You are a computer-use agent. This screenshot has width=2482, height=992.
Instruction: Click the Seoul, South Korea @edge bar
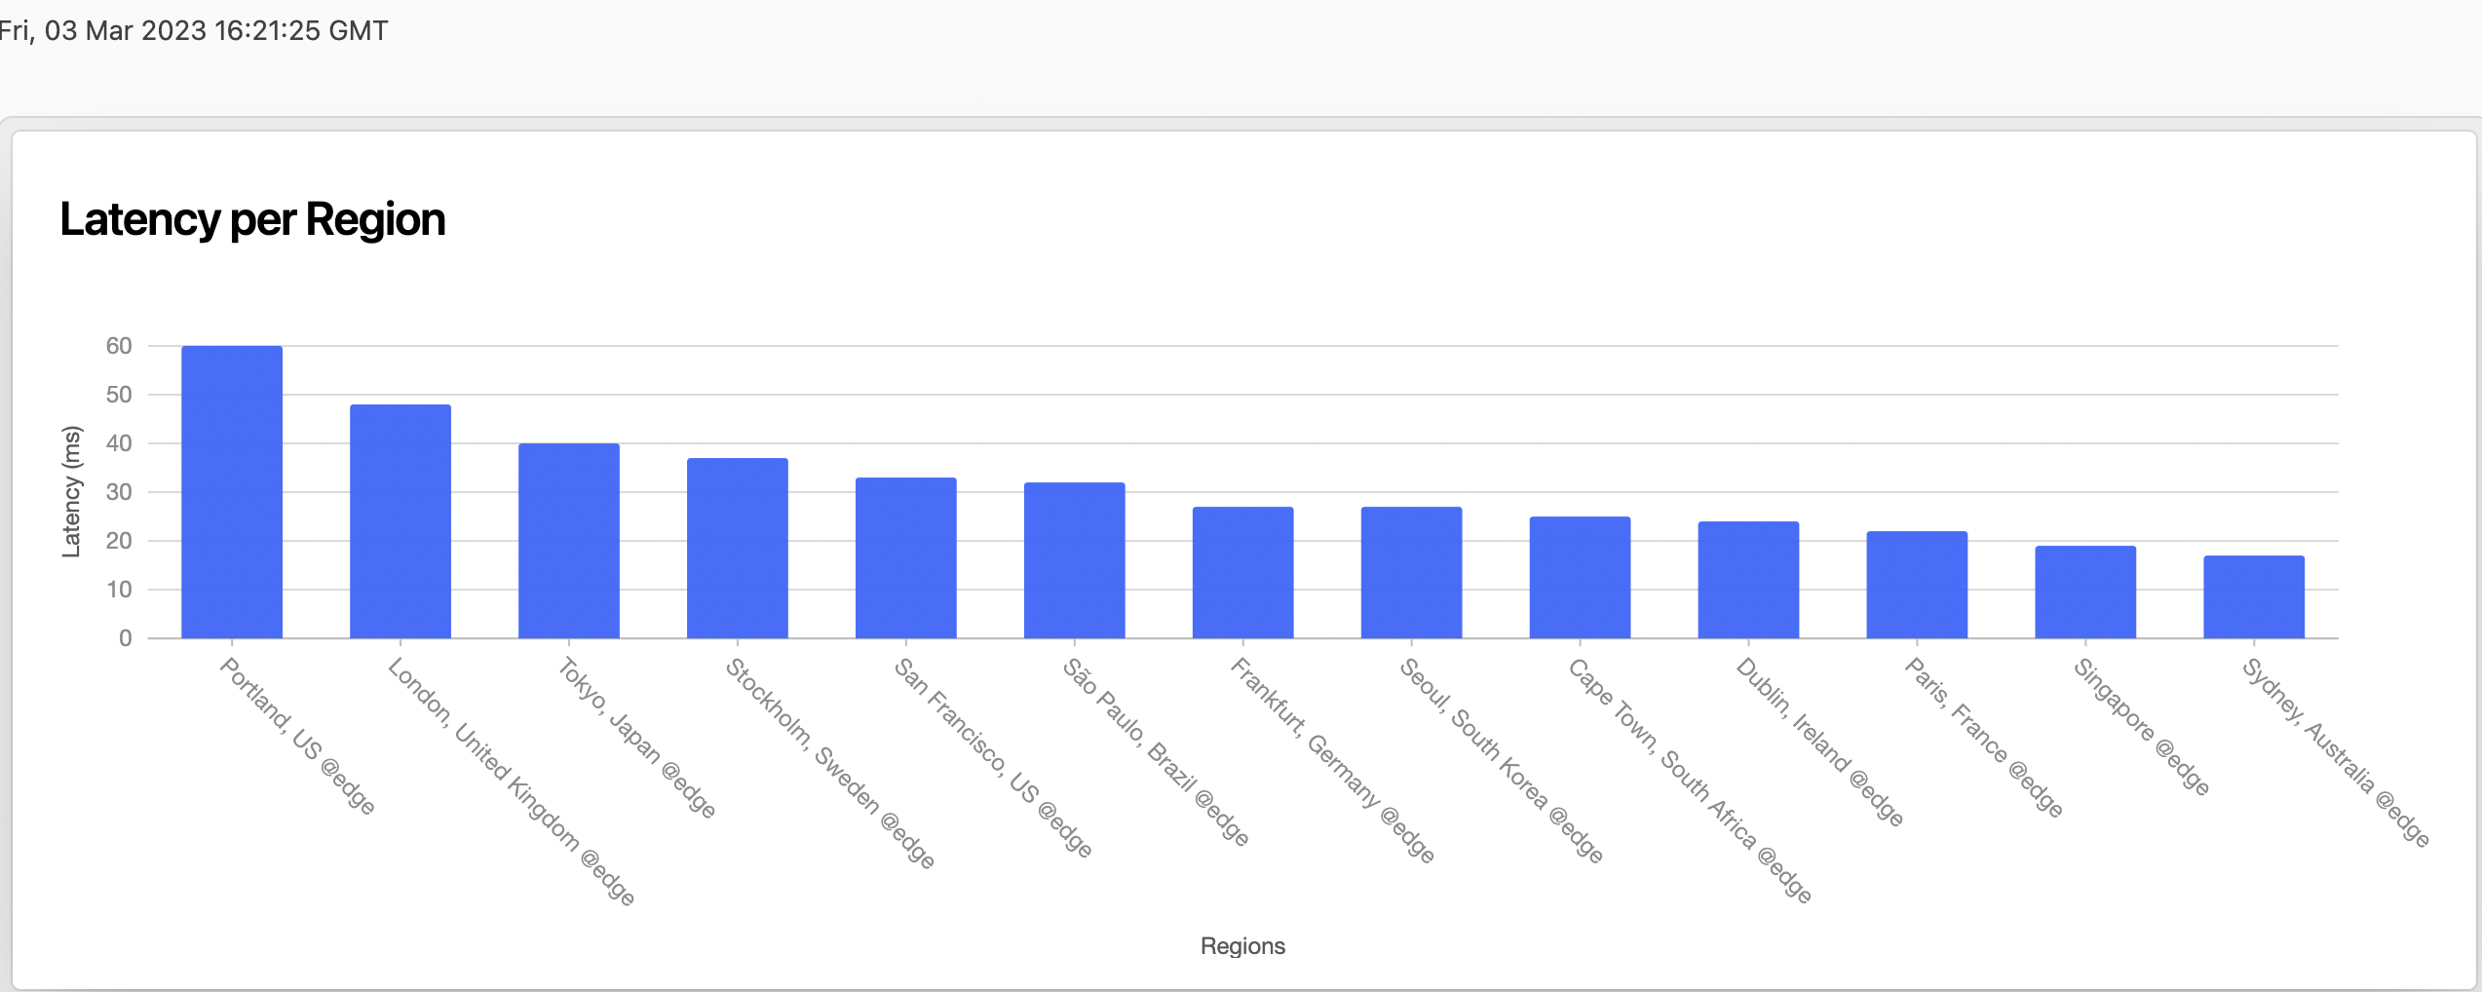(x=1412, y=573)
